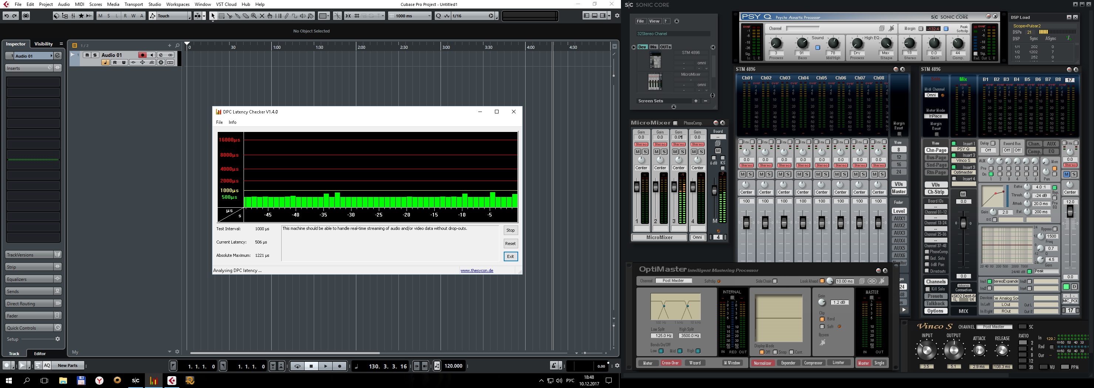Toggle PhaseComp. checkbox in STM 4896 mixer
The image size is (1094, 388).
[x=928, y=252]
